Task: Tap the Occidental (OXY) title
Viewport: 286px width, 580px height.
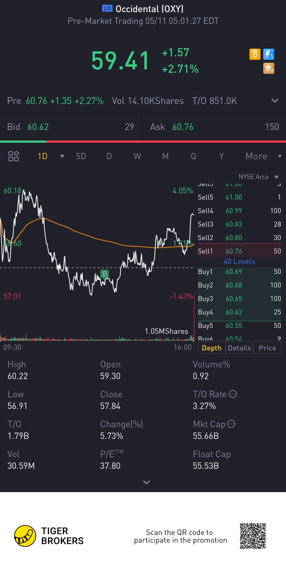Action: coord(149,9)
